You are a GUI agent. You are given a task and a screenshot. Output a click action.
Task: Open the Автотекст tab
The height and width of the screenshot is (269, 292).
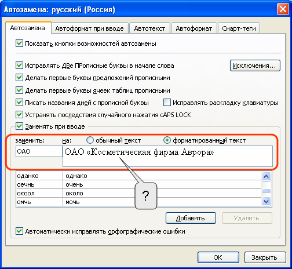149,28
